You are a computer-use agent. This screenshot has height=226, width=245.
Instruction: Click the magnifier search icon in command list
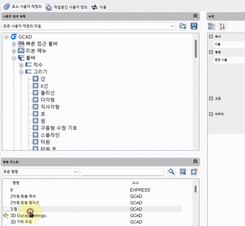[x=171, y=172]
